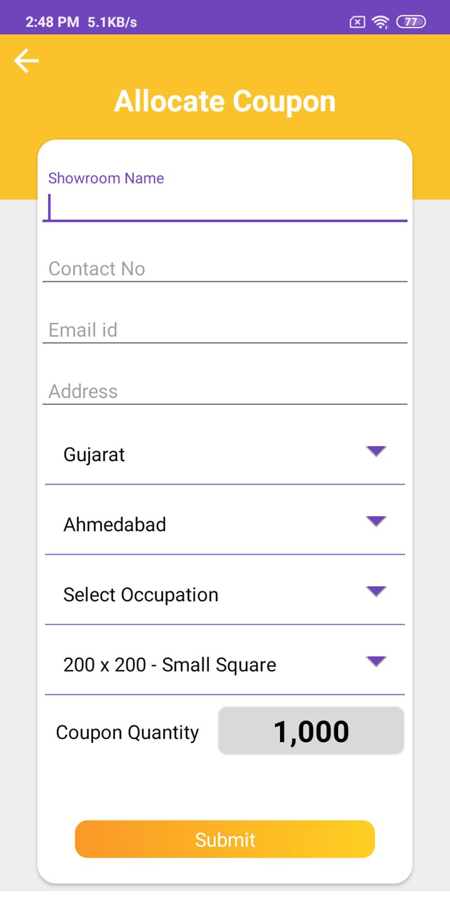Image resolution: width=450 pixels, height=901 pixels.
Task: Open the Select Occupation list
Action: click(x=225, y=595)
